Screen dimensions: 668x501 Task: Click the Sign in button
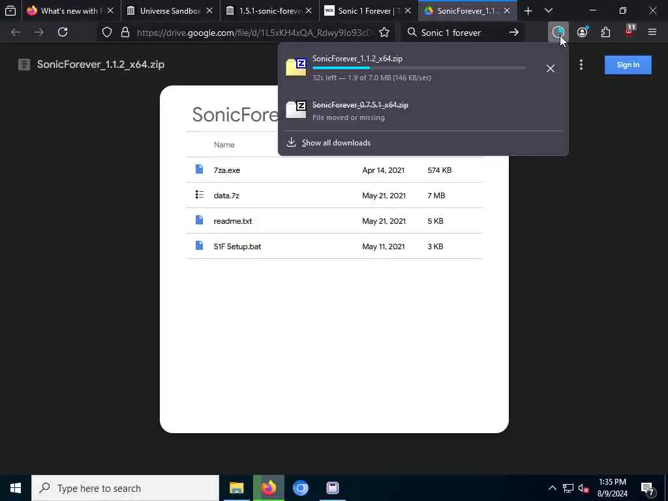pos(628,65)
